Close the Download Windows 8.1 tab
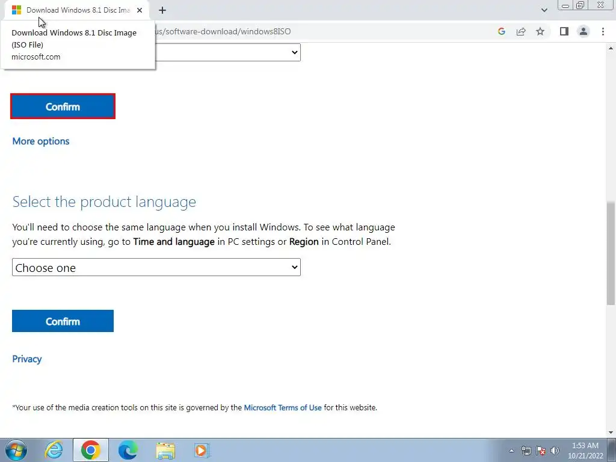 coord(140,10)
